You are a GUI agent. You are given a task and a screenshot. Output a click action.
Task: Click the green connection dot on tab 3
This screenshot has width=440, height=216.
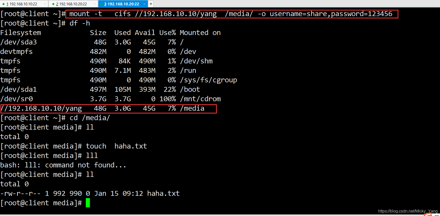[x=102, y=4]
